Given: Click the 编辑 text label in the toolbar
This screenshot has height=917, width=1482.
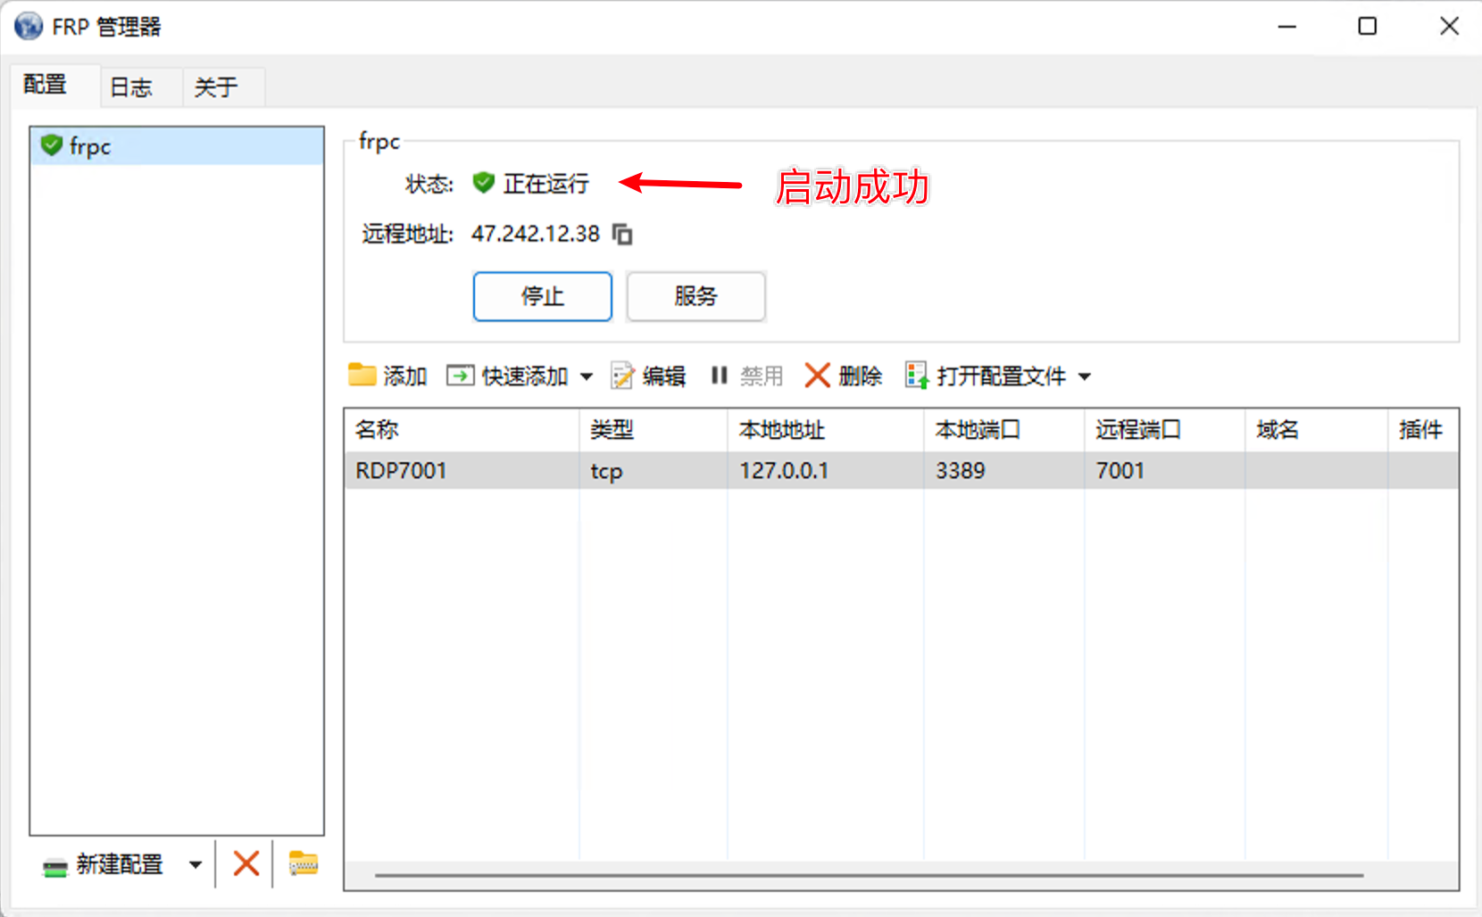Looking at the screenshot, I should (664, 376).
